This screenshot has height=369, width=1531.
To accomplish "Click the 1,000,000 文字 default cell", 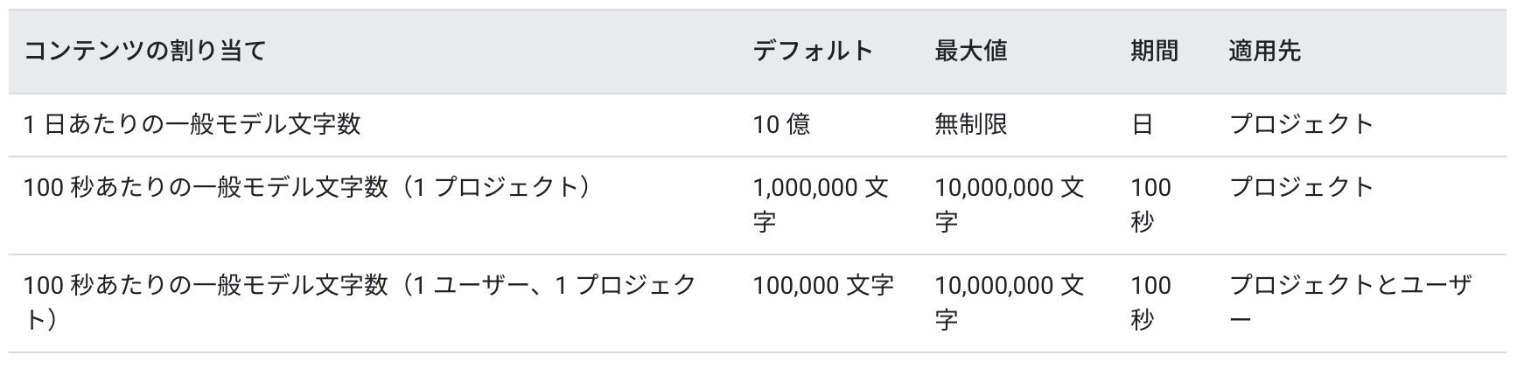I will [x=821, y=205].
